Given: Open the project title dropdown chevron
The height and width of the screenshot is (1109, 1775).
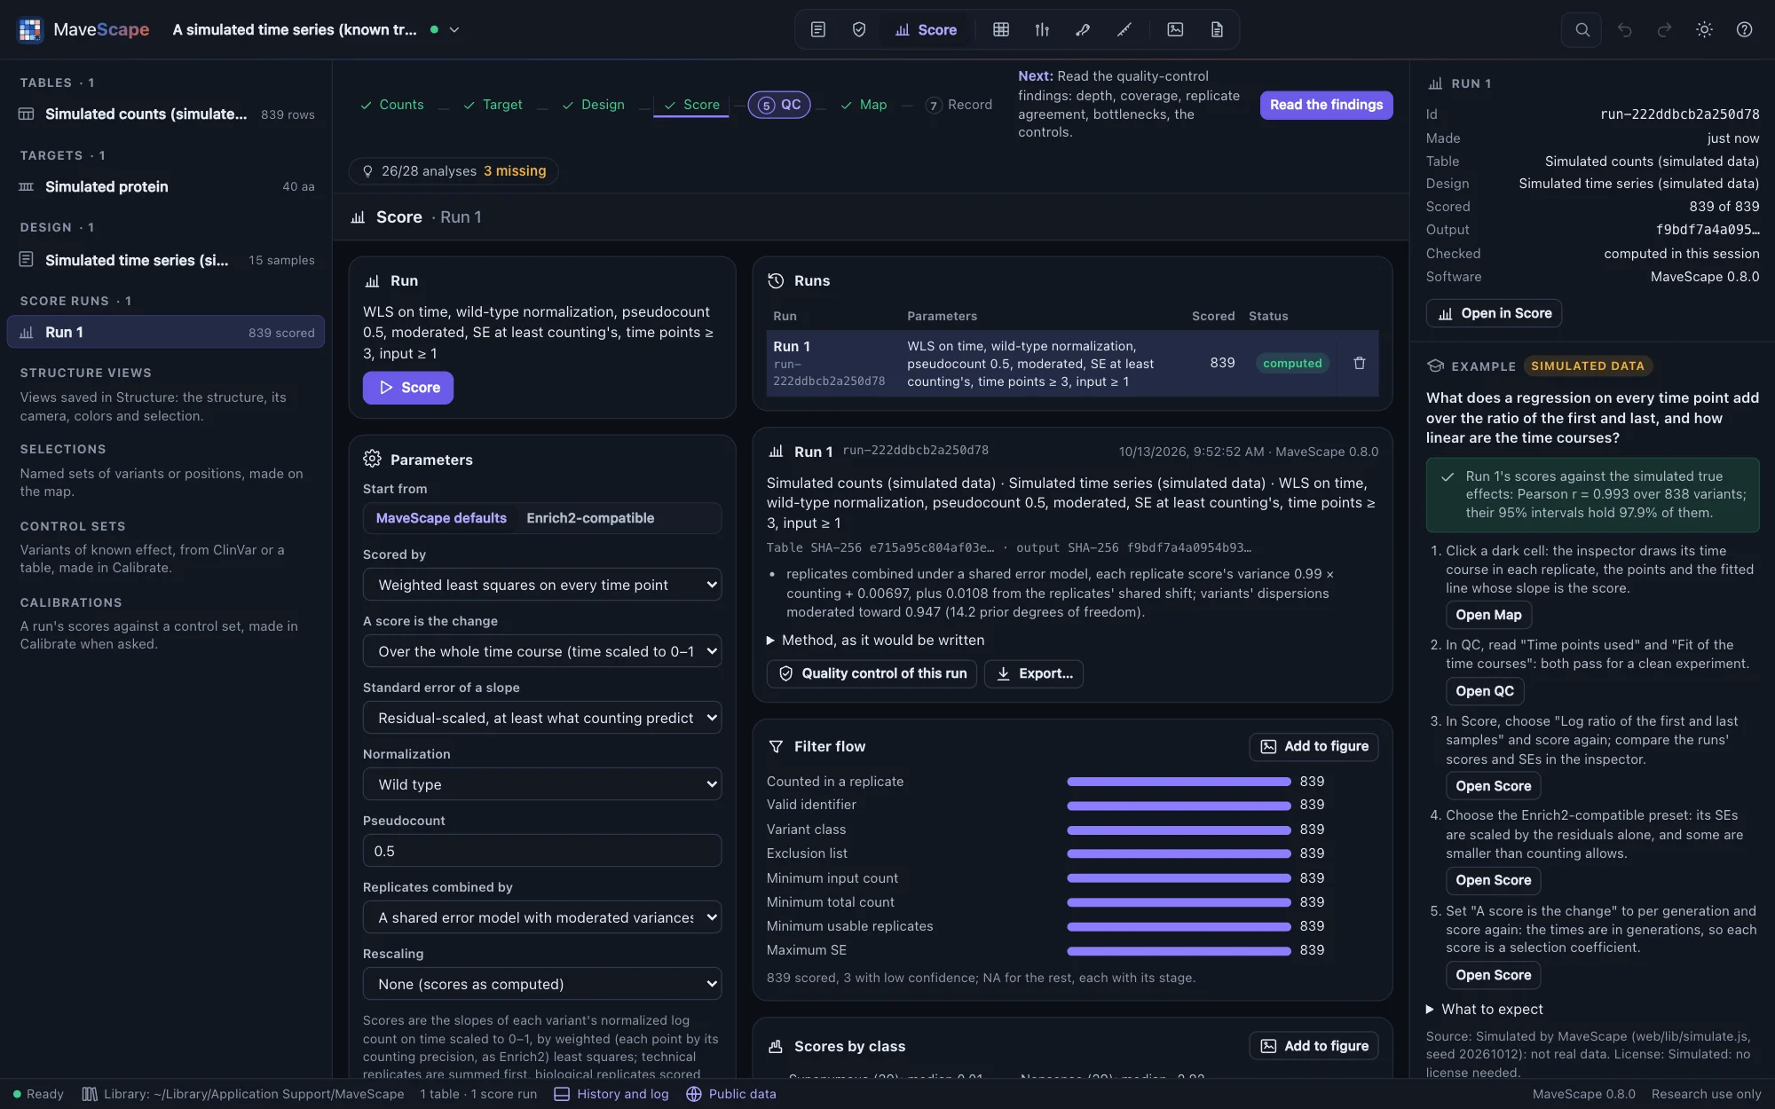Looking at the screenshot, I should [454, 29].
